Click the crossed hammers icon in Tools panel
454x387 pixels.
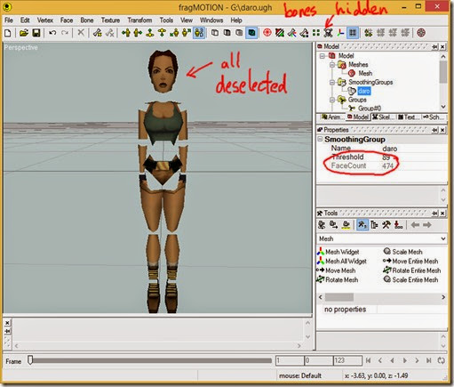pyautogui.click(x=386, y=225)
